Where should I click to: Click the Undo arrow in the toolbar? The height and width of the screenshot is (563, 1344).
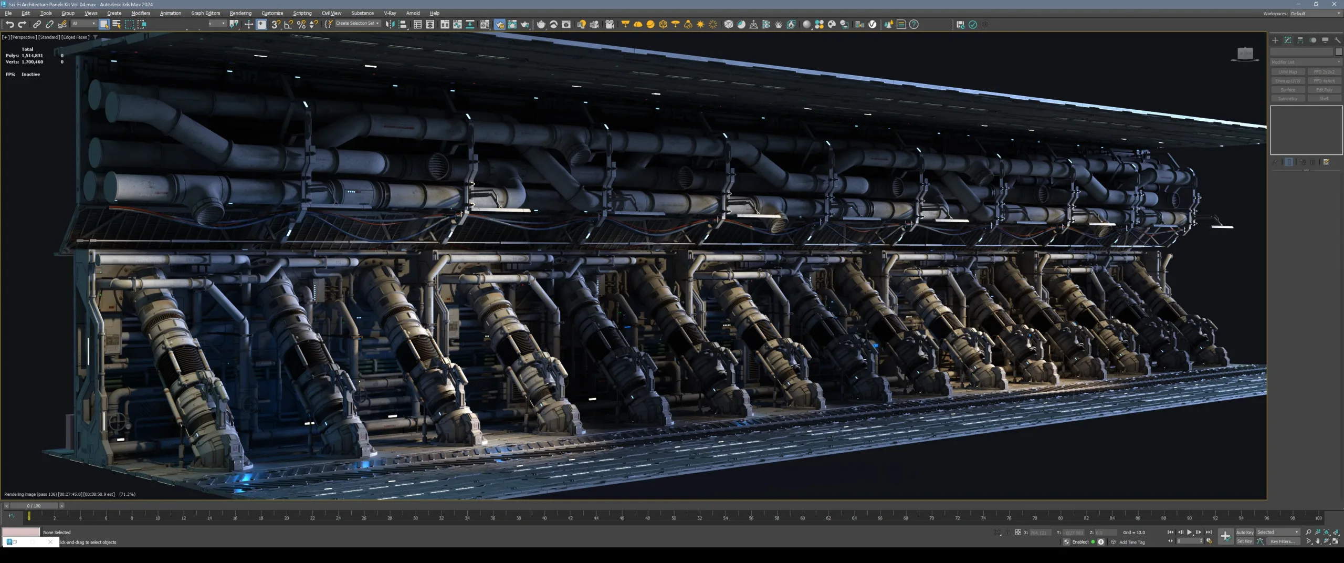click(9, 24)
